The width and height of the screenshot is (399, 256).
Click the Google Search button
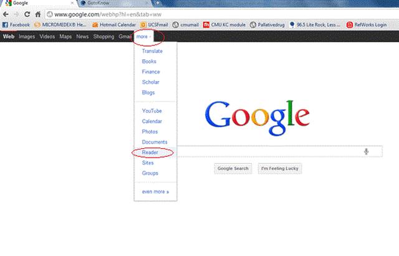coord(233,169)
